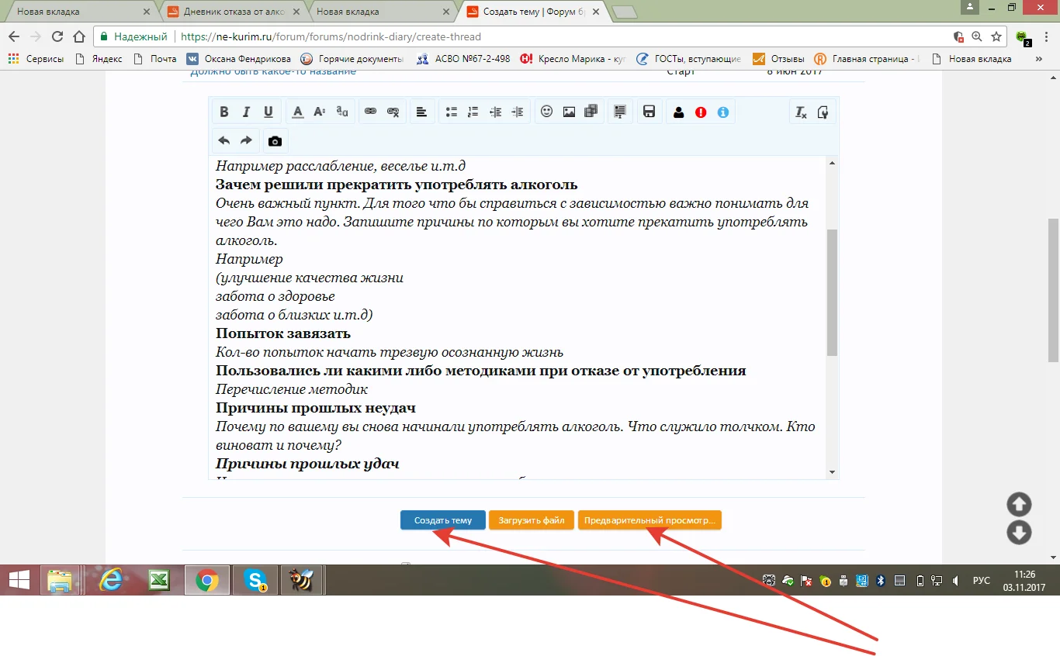The width and height of the screenshot is (1060, 656).
Task: Toggle italic formatting in the editor
Action: coord(246,112)
